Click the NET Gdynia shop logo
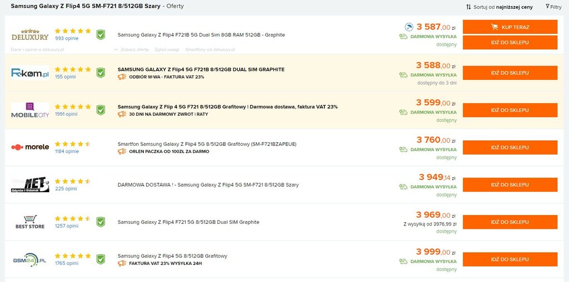 click(x=30, y=184)
